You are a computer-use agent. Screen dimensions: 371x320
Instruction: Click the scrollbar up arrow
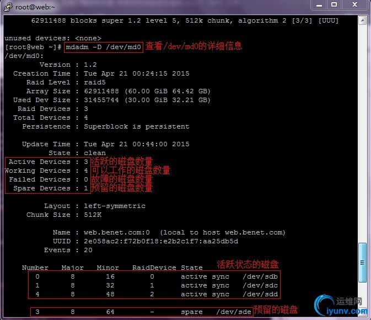pos(362,20)
